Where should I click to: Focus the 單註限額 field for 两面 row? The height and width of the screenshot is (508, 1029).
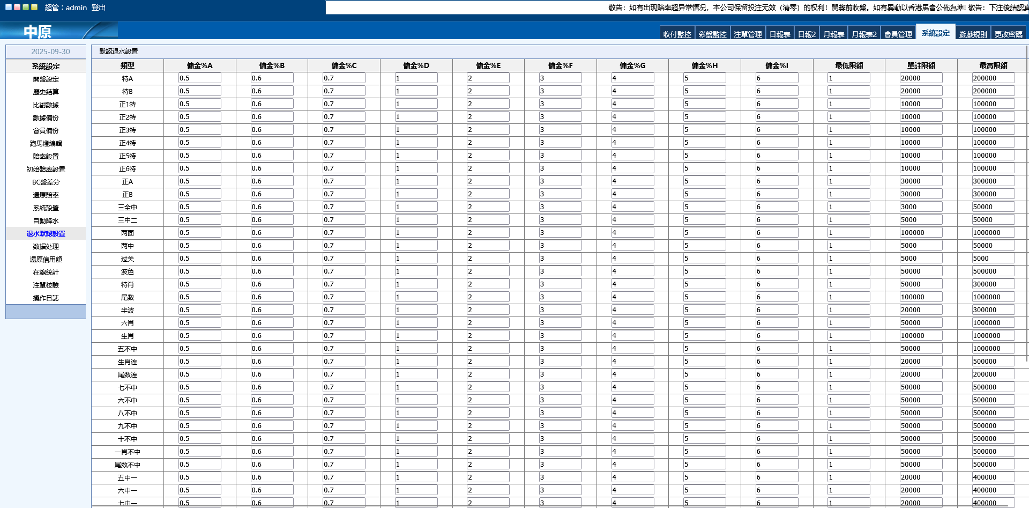point(921,233)
